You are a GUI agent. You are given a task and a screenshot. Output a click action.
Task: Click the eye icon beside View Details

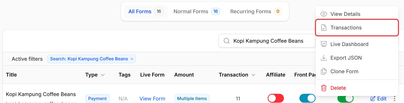coord(324,14)
